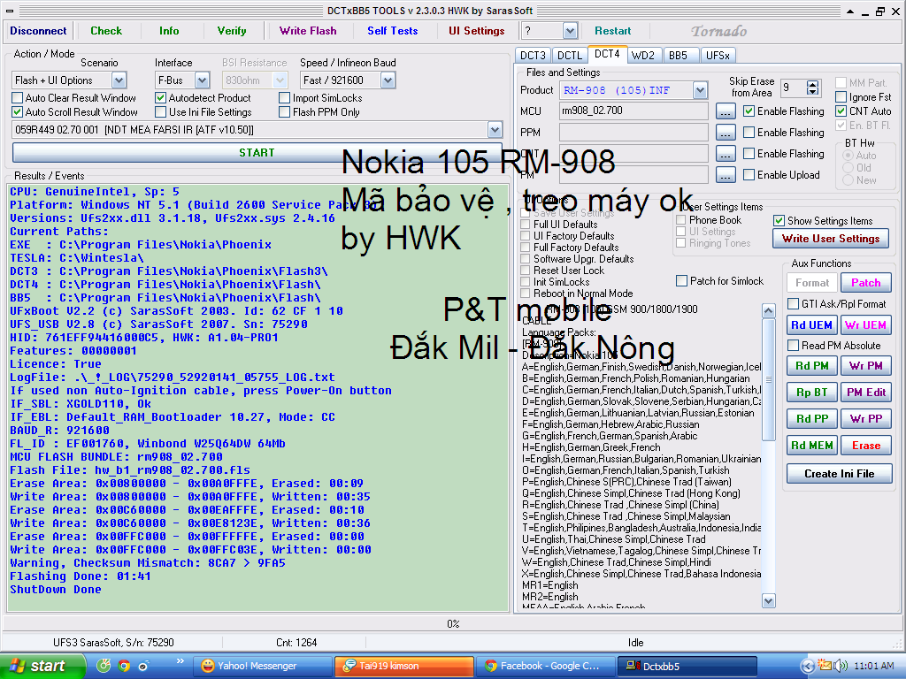The width and height of the screenshot is (906, 679).
Task: Increase Skip Erase from Area value stepper
Action: point(813,84)
